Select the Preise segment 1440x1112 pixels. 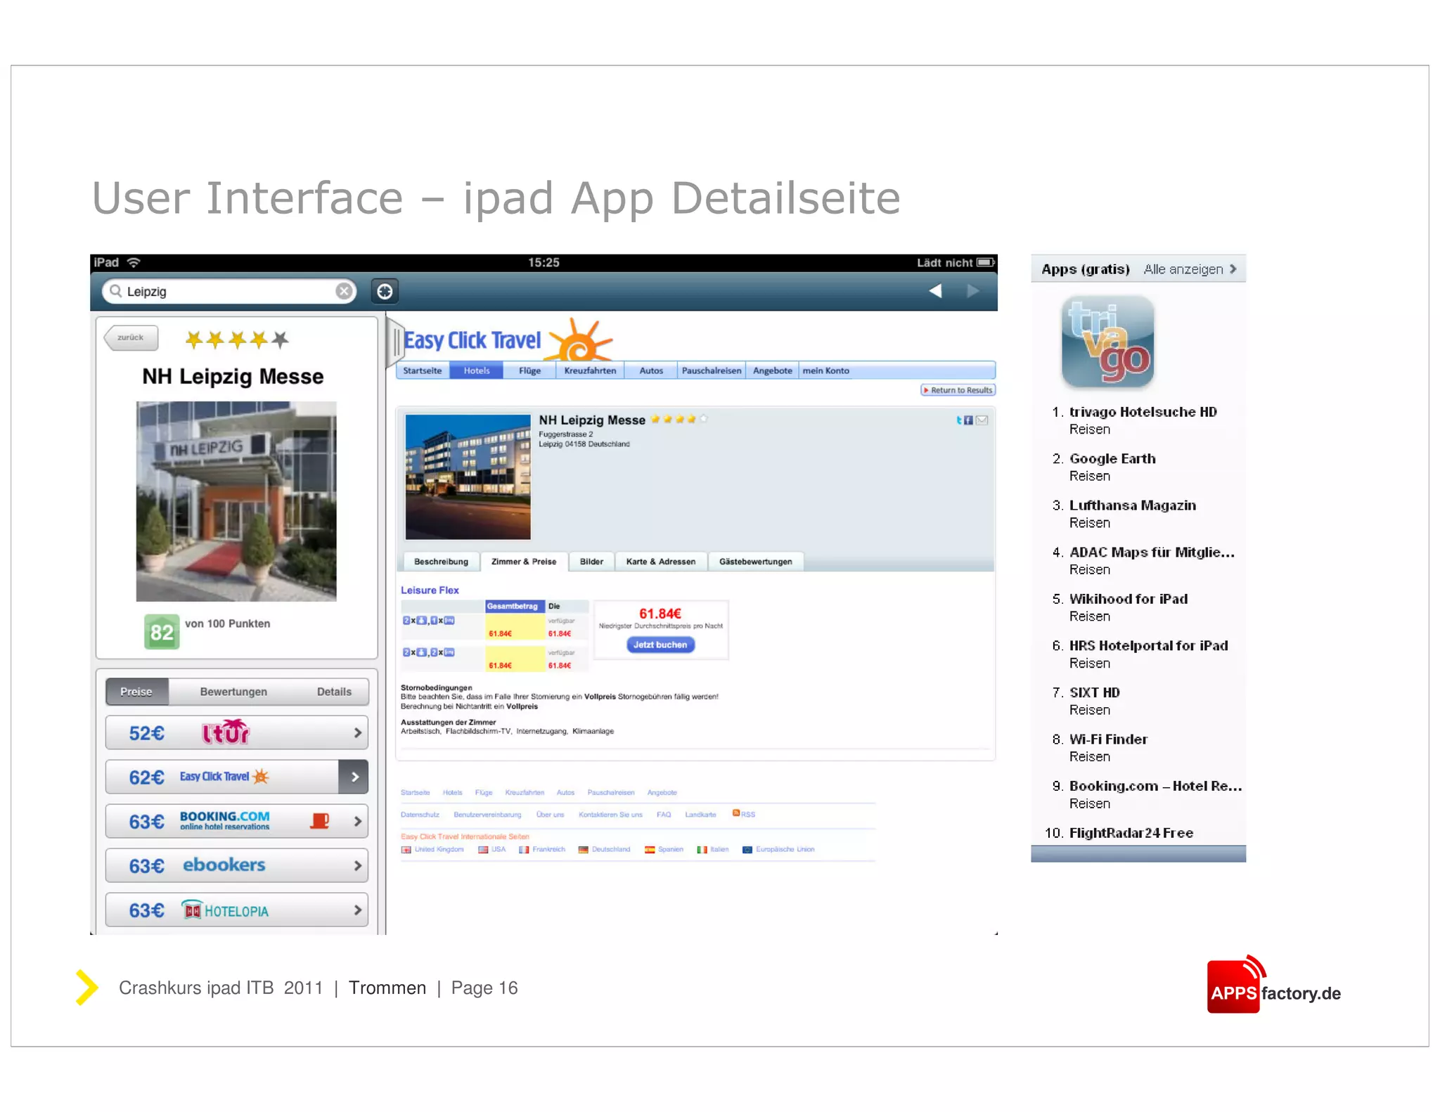coord(137,692)
